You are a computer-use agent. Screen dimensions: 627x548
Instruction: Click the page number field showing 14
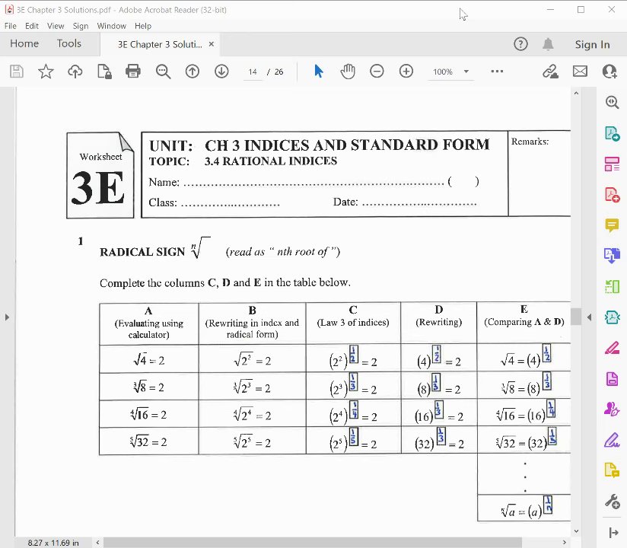pos(253,72)
